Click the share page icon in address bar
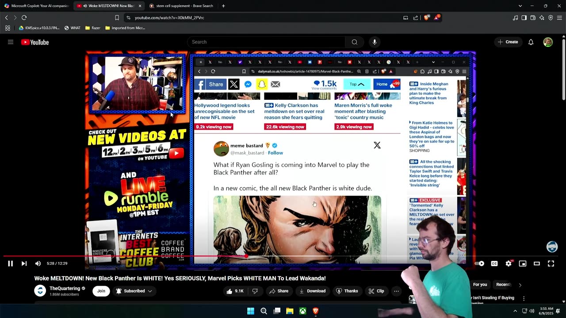The image size is (566, 318). point(416,18)
